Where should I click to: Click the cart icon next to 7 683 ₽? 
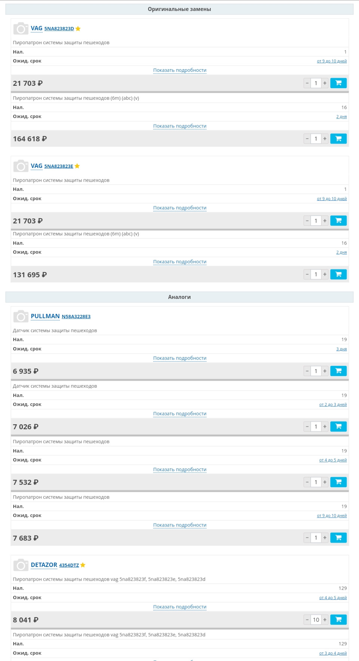tap(338, 538)
